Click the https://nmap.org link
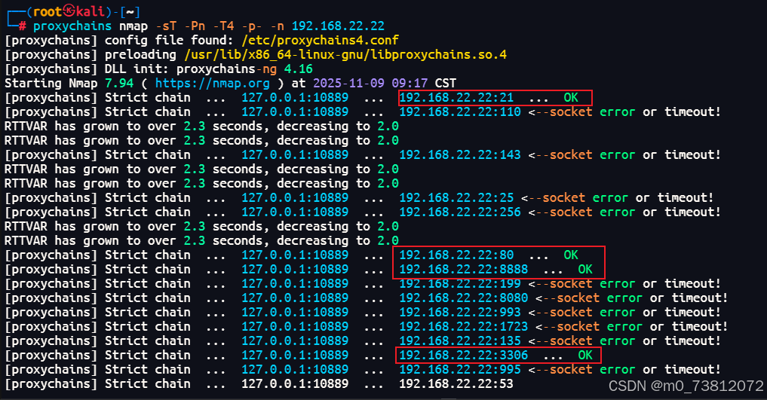 [x=212, y=83]
